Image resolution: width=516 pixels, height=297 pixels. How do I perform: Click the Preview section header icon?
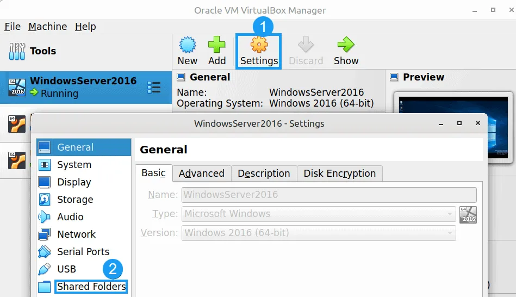pyautogui.click(x=394, y=77)
